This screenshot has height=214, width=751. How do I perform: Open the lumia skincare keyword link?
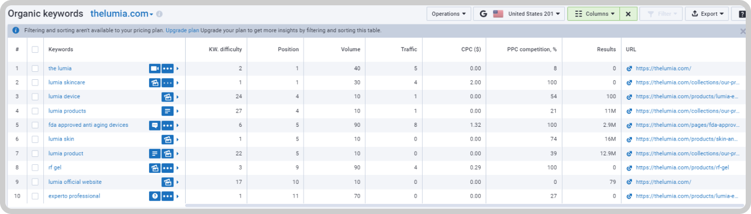tap(67, 83)
